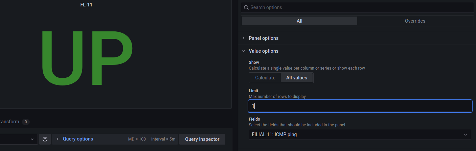Screen dimensions: 476x151
Task: Select the All values show option
Action: (296, 78)
